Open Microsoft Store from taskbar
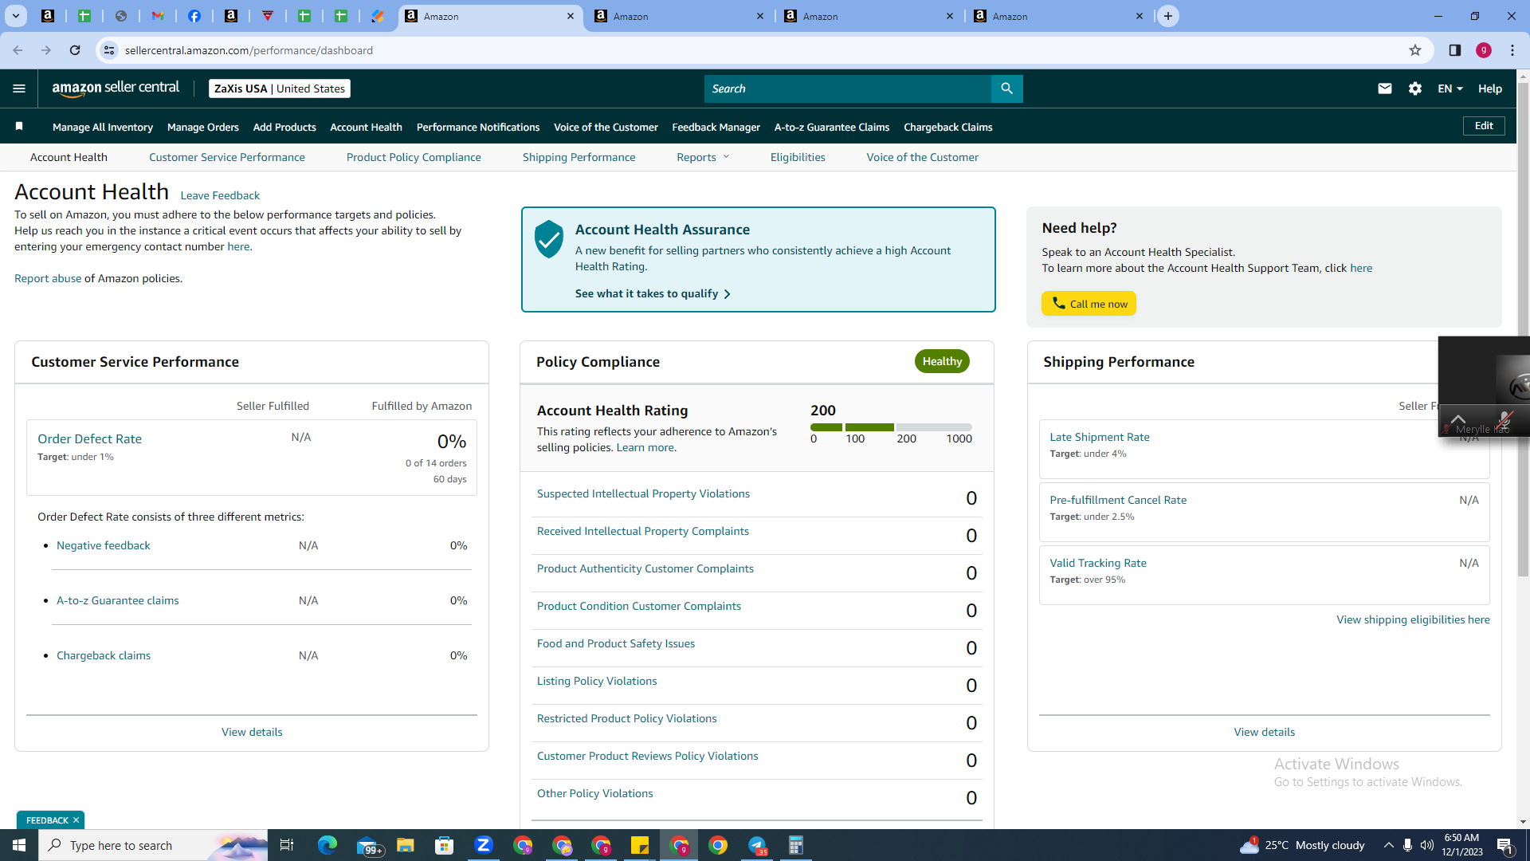1530x861 pixels. [445, 845]
